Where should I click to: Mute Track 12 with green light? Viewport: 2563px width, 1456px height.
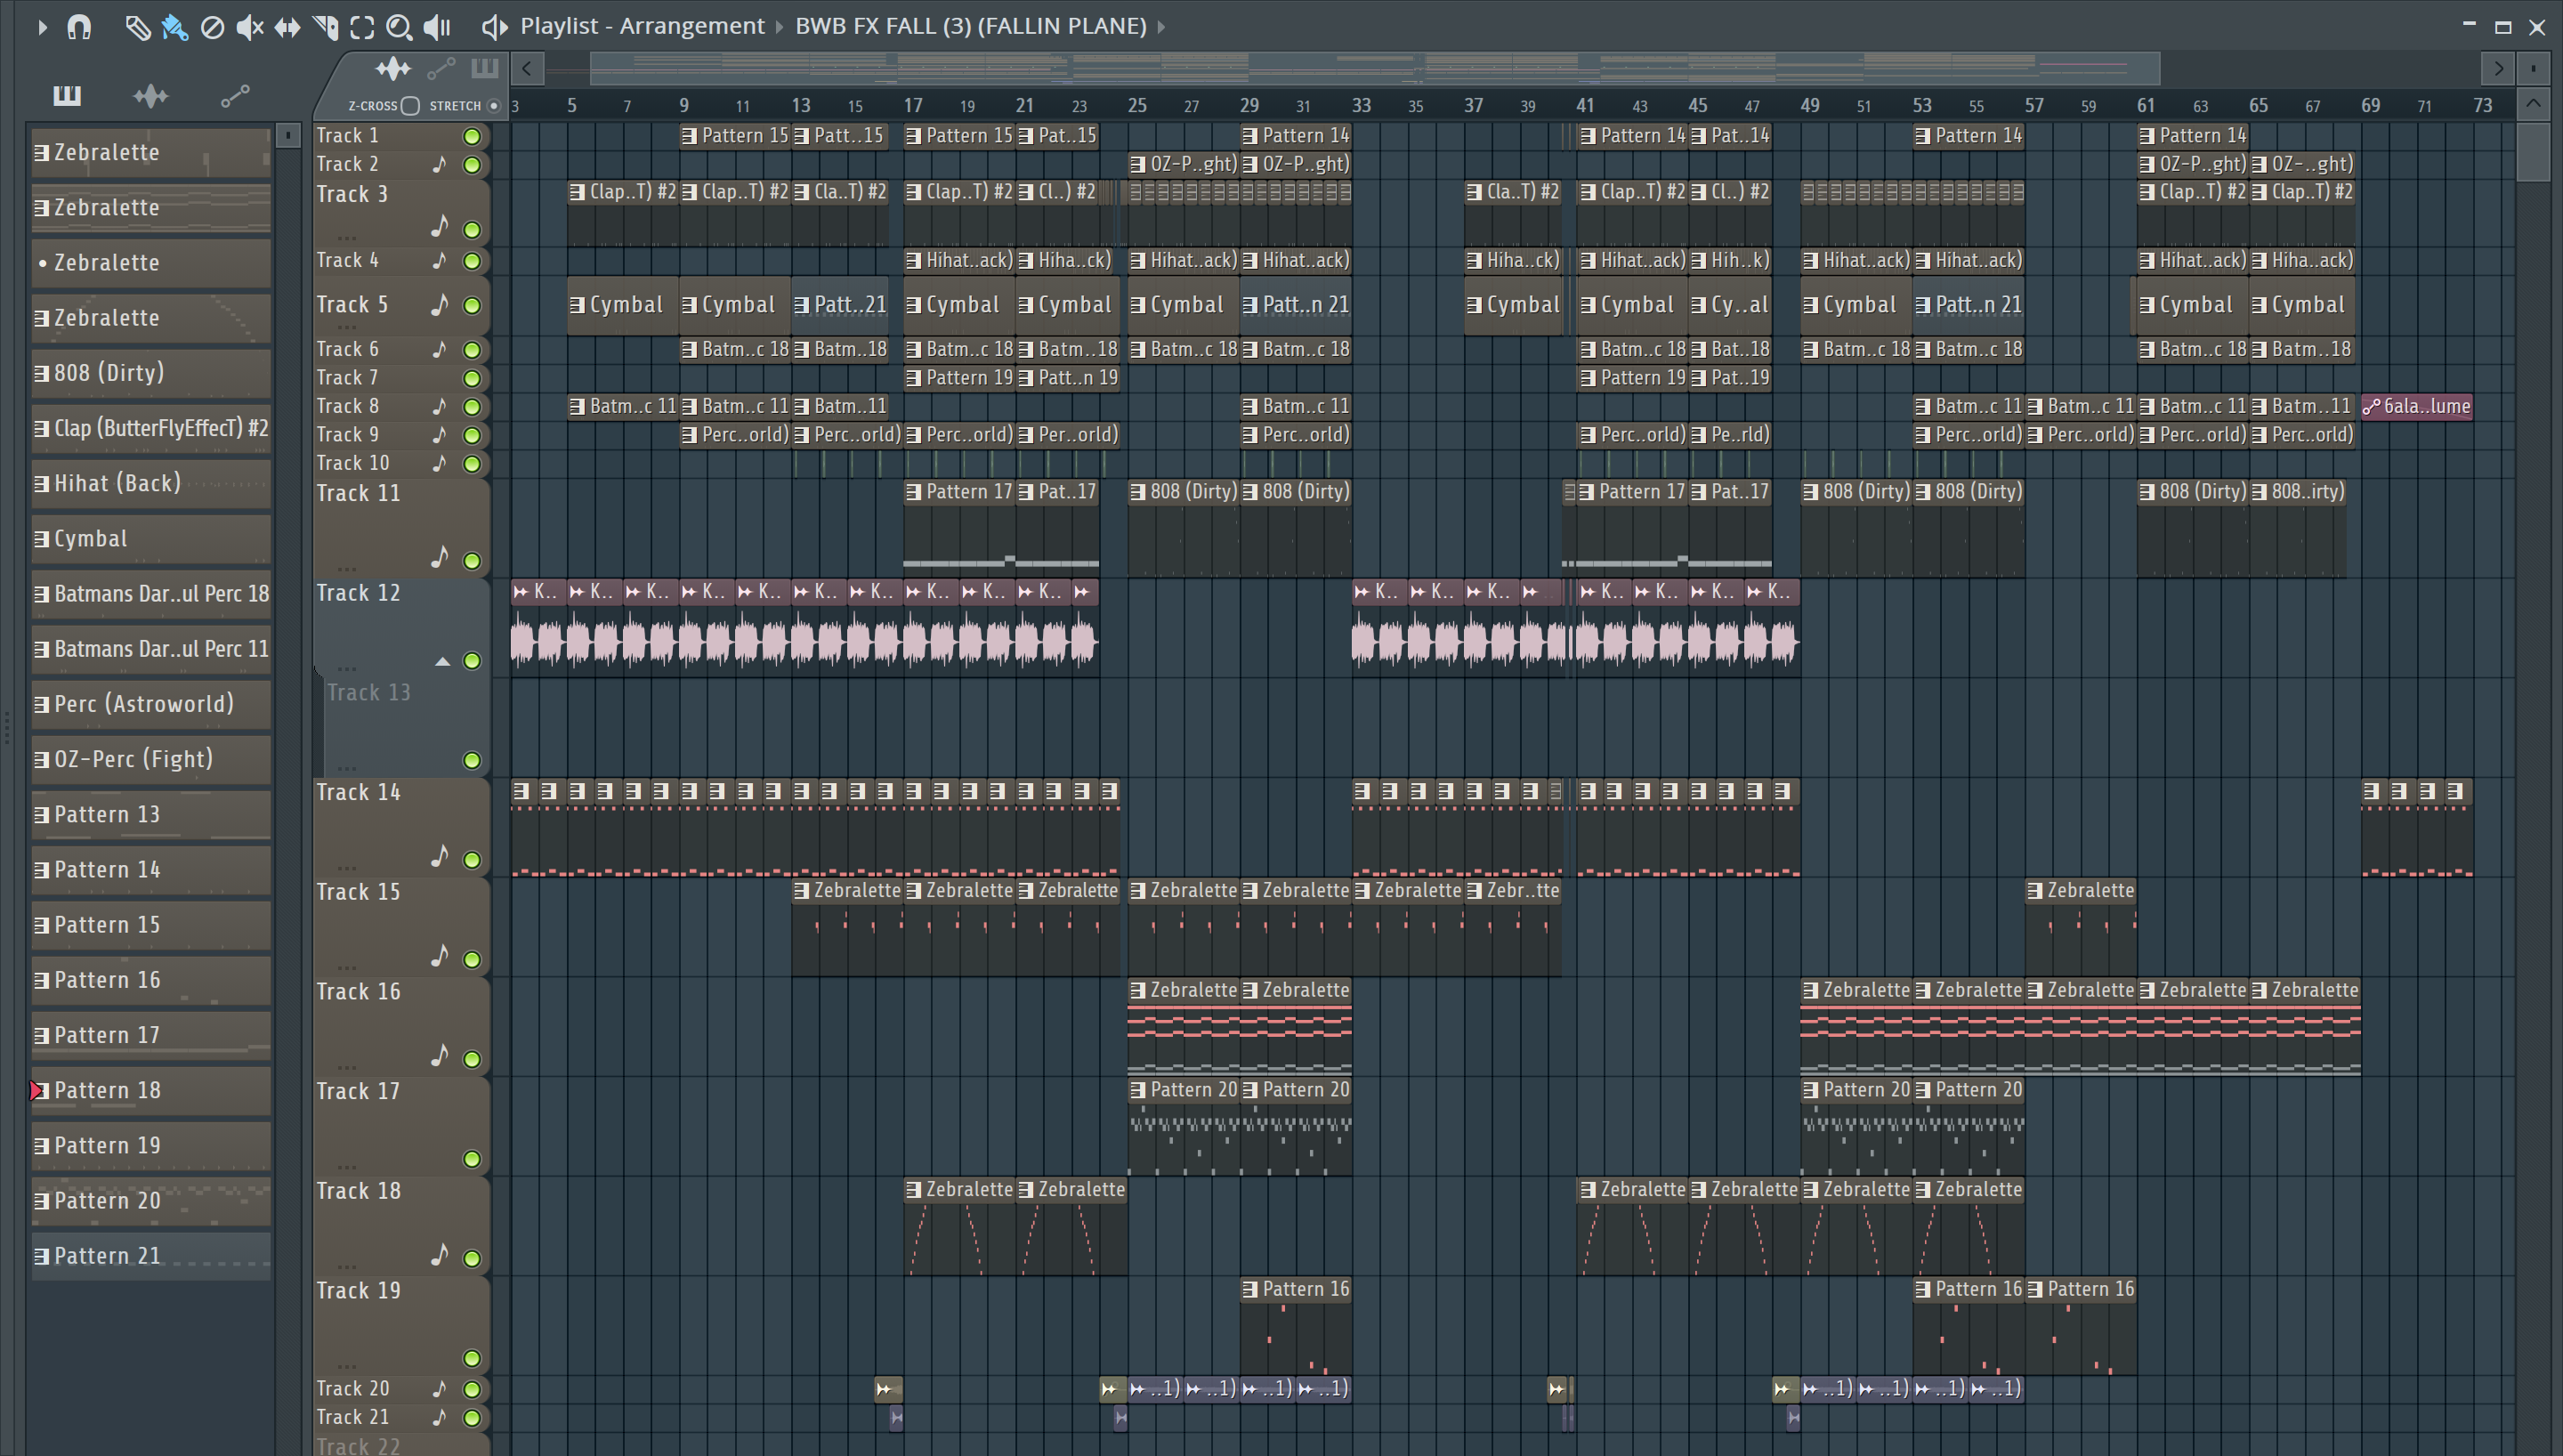(472, 661)
